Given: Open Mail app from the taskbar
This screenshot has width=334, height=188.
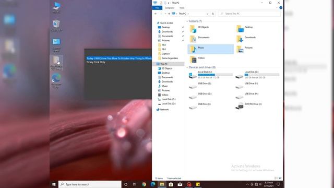Looking at the screenshot, I should click(x=180, y=184).
